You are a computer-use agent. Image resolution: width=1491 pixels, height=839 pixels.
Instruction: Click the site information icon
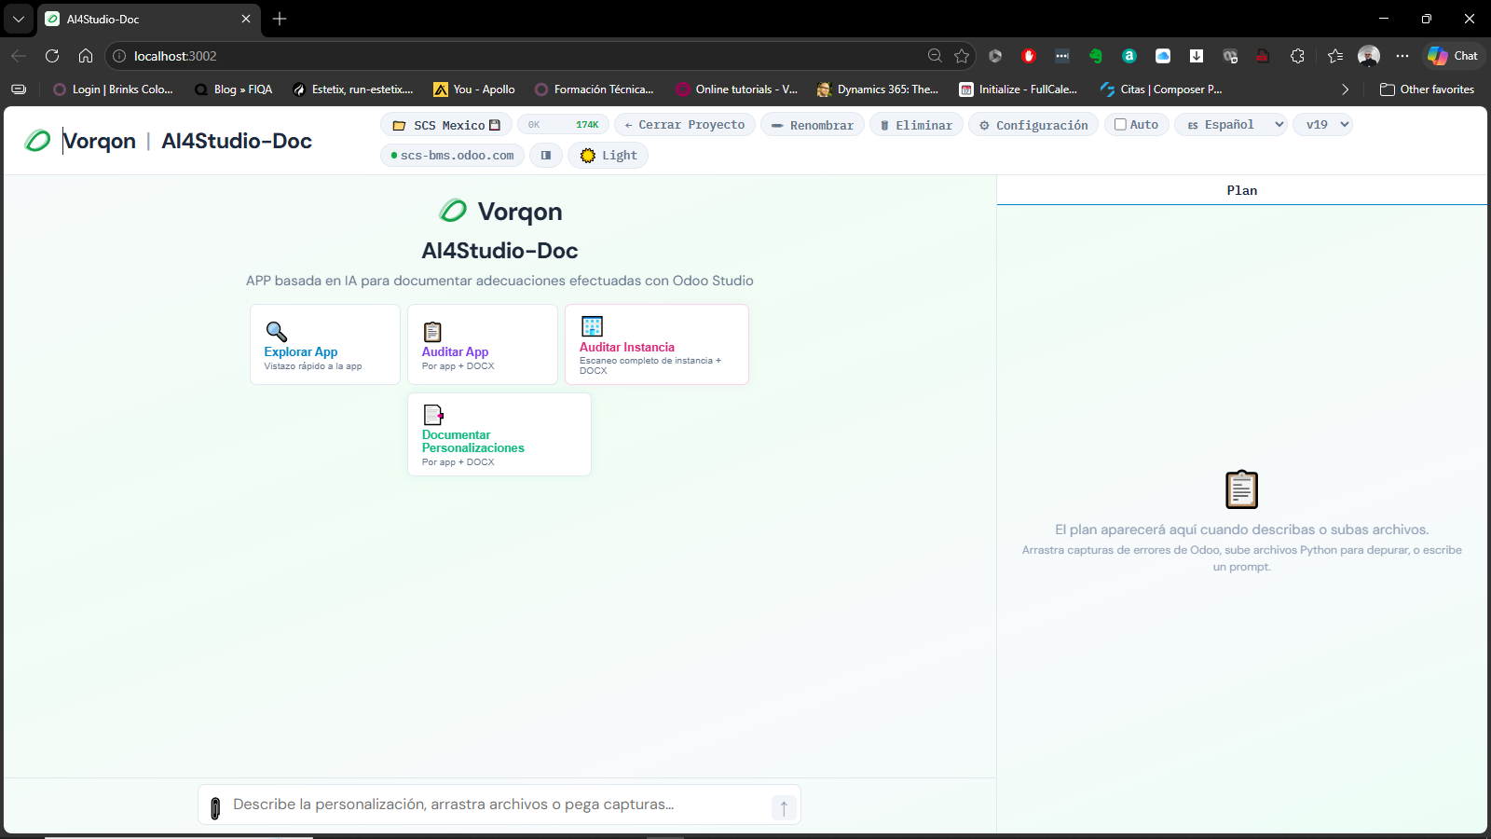(119, 56)
